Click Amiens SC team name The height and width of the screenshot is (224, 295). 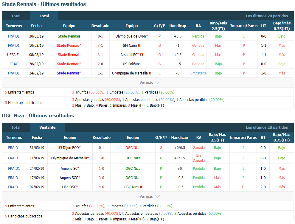click(x=69, y=169)
